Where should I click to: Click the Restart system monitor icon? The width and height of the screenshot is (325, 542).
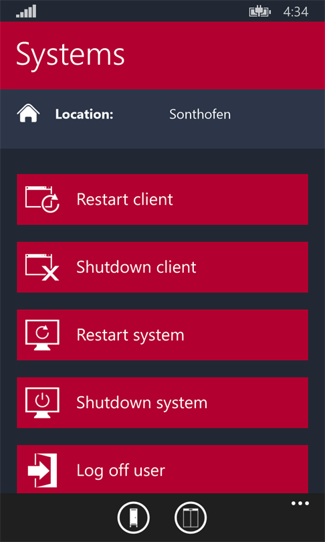coord(42,335)
